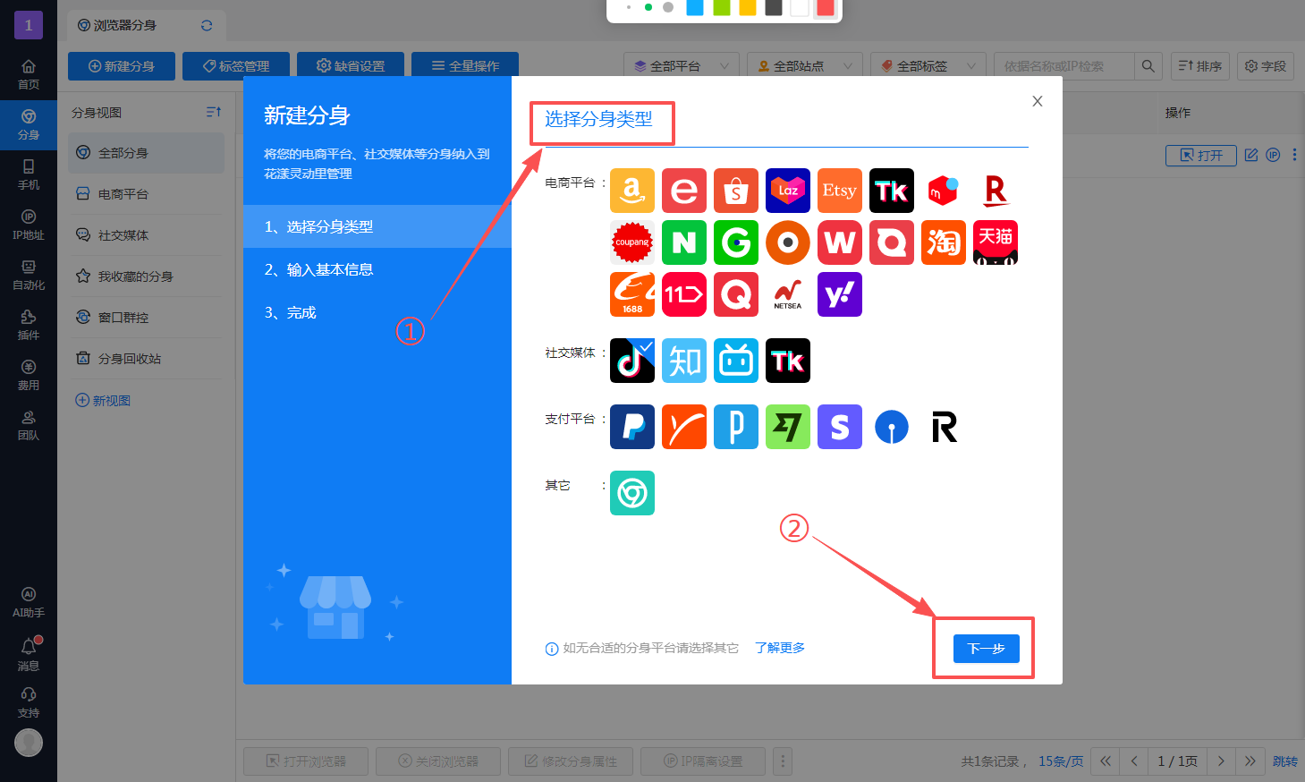Viewport: 1305px width, 782px height.
Task: Pick the Coupang platform icon
Action: 631,242
